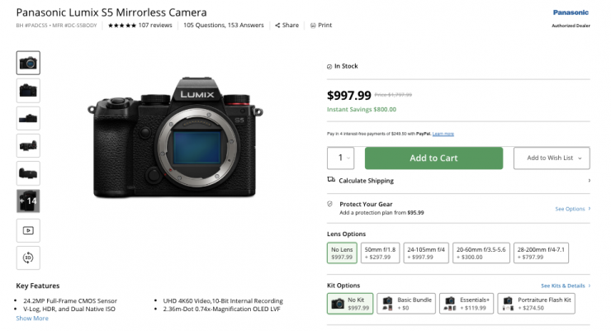Viewport: 611px width, 331px height.
Task: Click the Calculate Shipping truck icon
Action: tap(331, 180)
